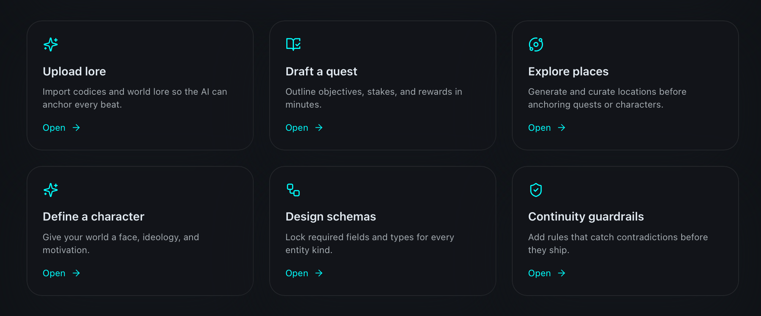Click the sparkle icon above Define a character
Screen dimensions: 761x316
[x=51, y=190]
